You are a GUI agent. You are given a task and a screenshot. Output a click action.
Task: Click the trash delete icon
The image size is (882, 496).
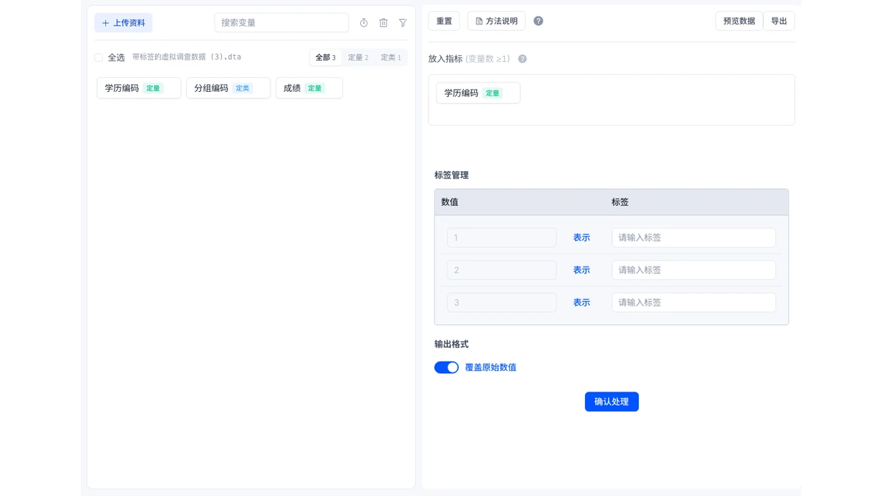[383, 23]
